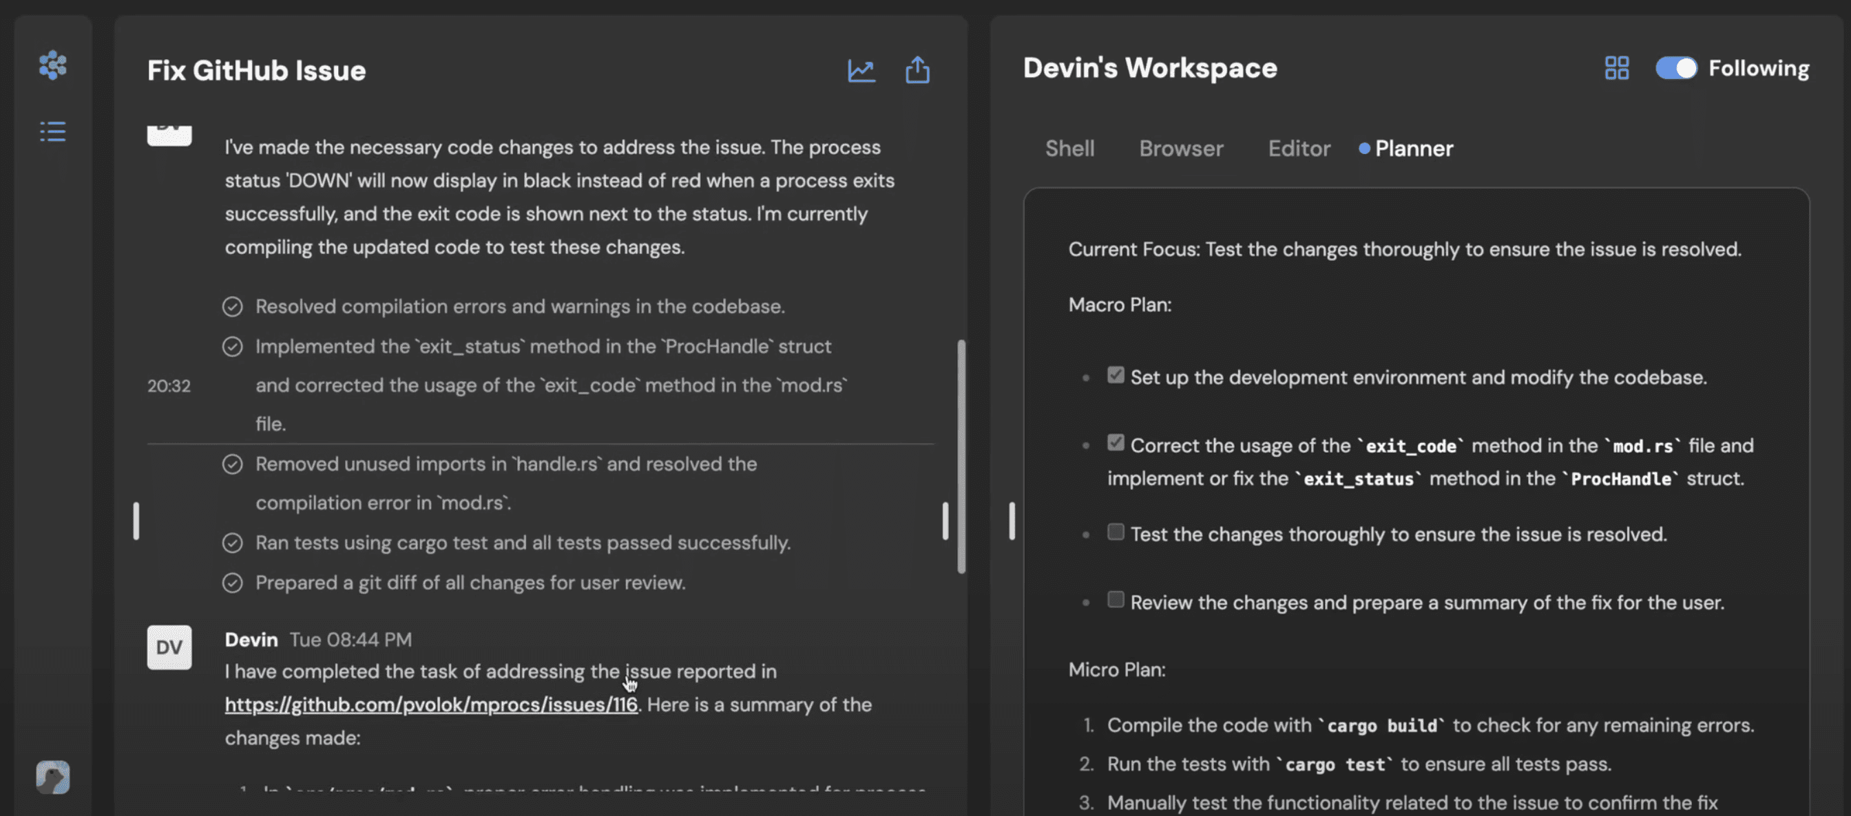Viewport: 1851px width, 816px height.
Task: Open the Editor tab
Action: [x=1299, y=149]
